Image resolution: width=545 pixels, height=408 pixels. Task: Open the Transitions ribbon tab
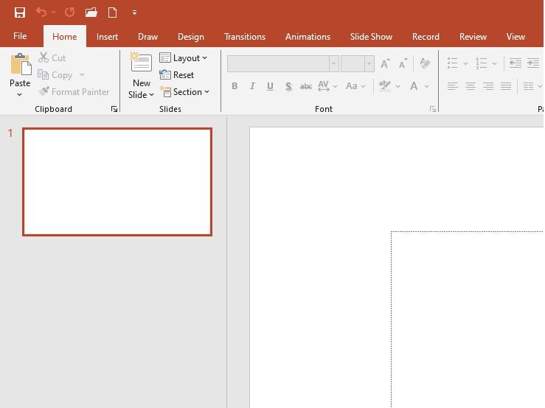click(245, 37)
